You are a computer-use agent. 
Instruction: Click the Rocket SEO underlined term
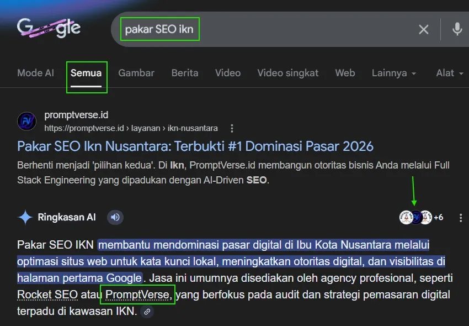(x=47, y=295)
